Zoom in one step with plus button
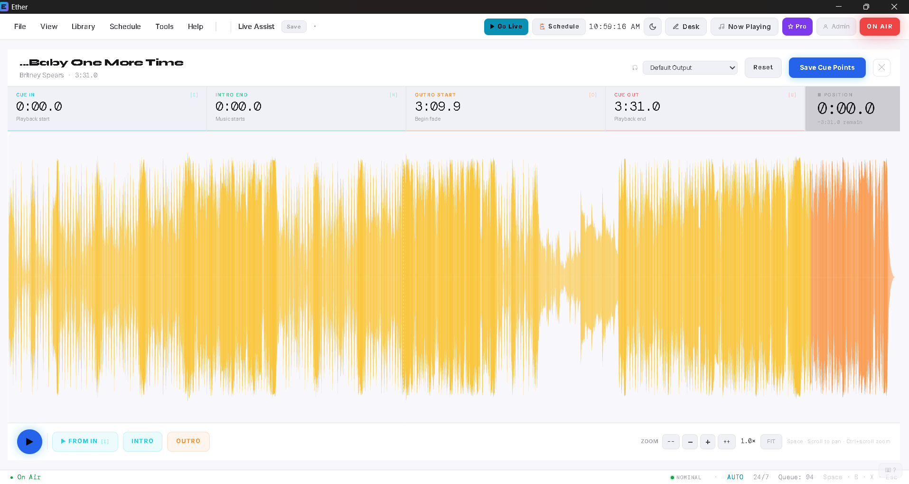Screen dimensions: 909x484 coord(708,442)
